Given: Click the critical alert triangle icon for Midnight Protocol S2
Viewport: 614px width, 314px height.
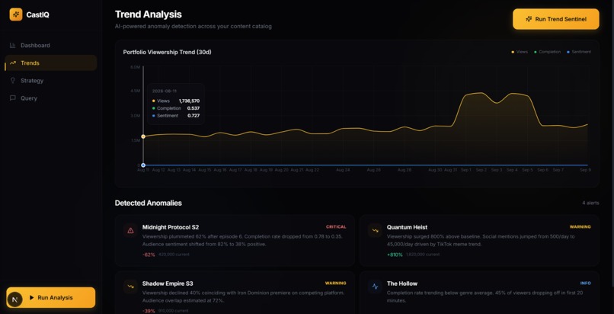Looking at the screenshot, I should [131, 231].
